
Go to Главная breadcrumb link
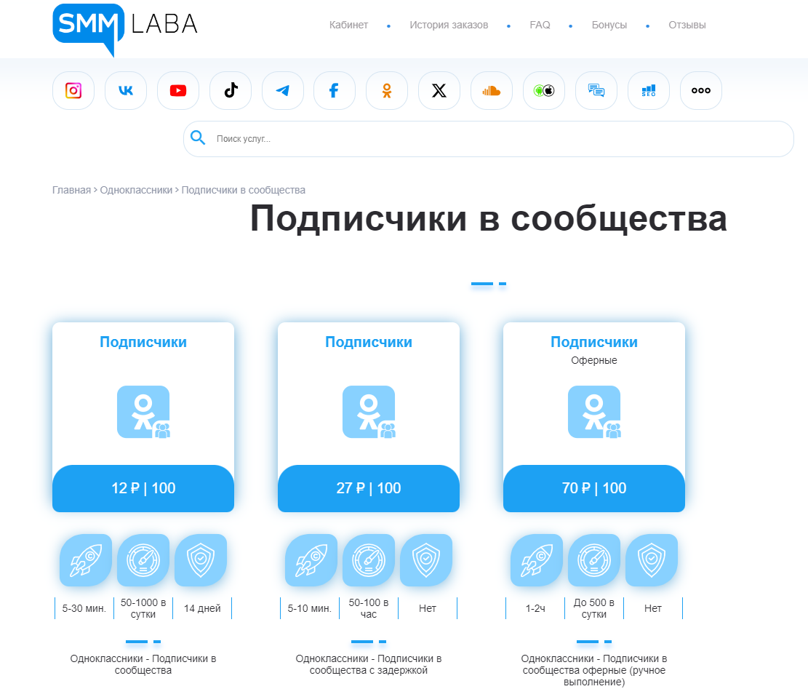pos(71,190)
